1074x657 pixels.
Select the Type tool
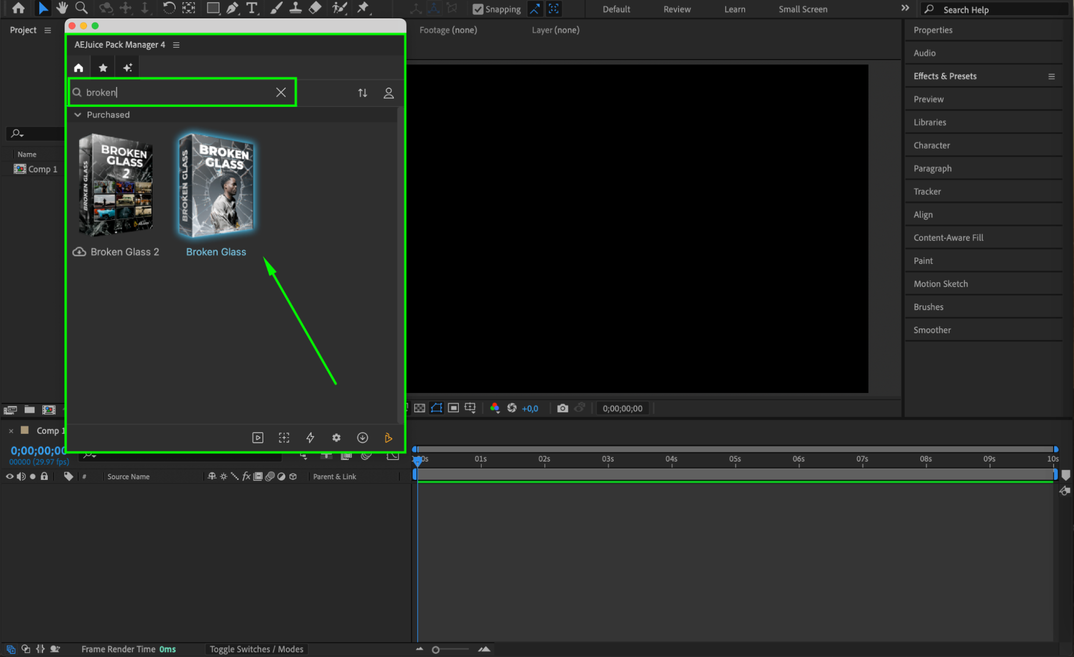coord(251,8)
